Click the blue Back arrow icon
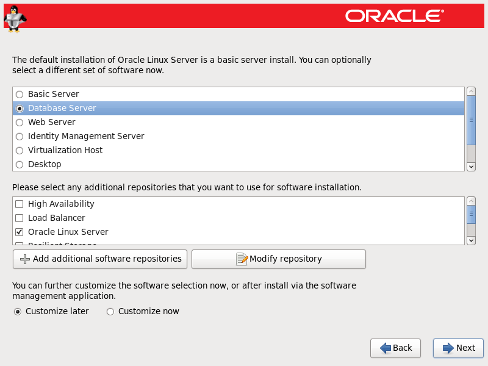Image resolution: width=488 pixels, height=366 pixels. [386, 348]
